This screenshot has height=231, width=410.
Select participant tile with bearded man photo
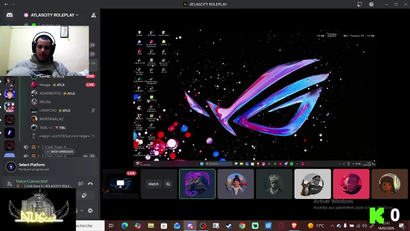[236, 184]
